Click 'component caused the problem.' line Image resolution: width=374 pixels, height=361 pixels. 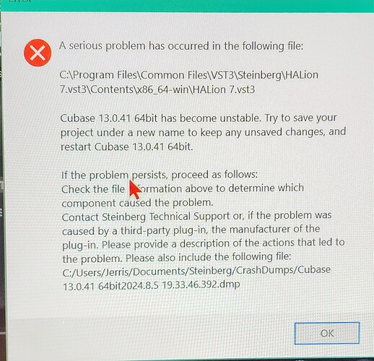tap(137, 203)
